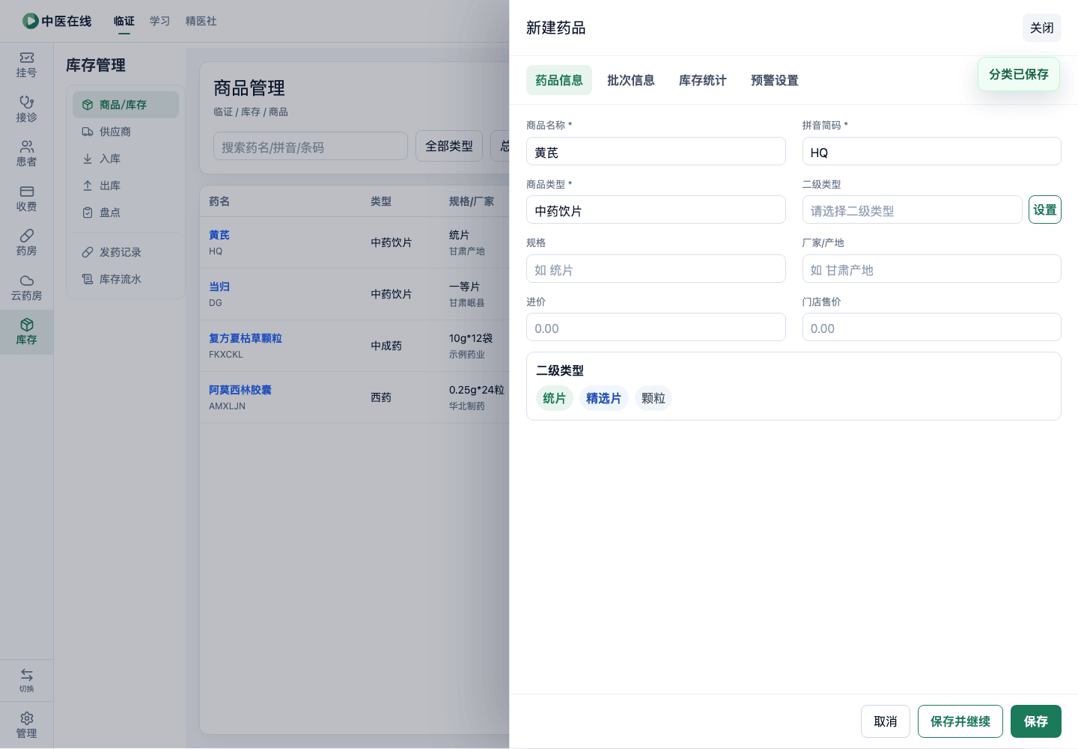This screenshot has width=1078, height=749.
Task: Open the 阿莫西林胶囊 product link
Action: (240, 390)
